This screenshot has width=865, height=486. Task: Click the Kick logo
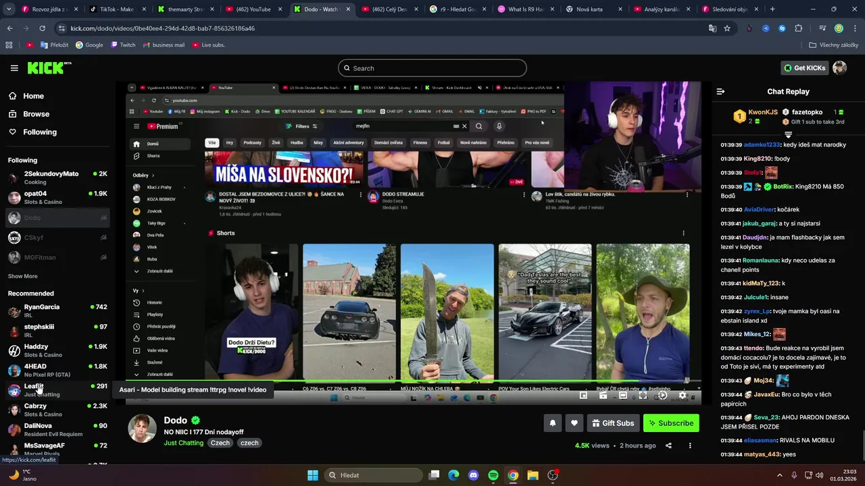[49, 67]
